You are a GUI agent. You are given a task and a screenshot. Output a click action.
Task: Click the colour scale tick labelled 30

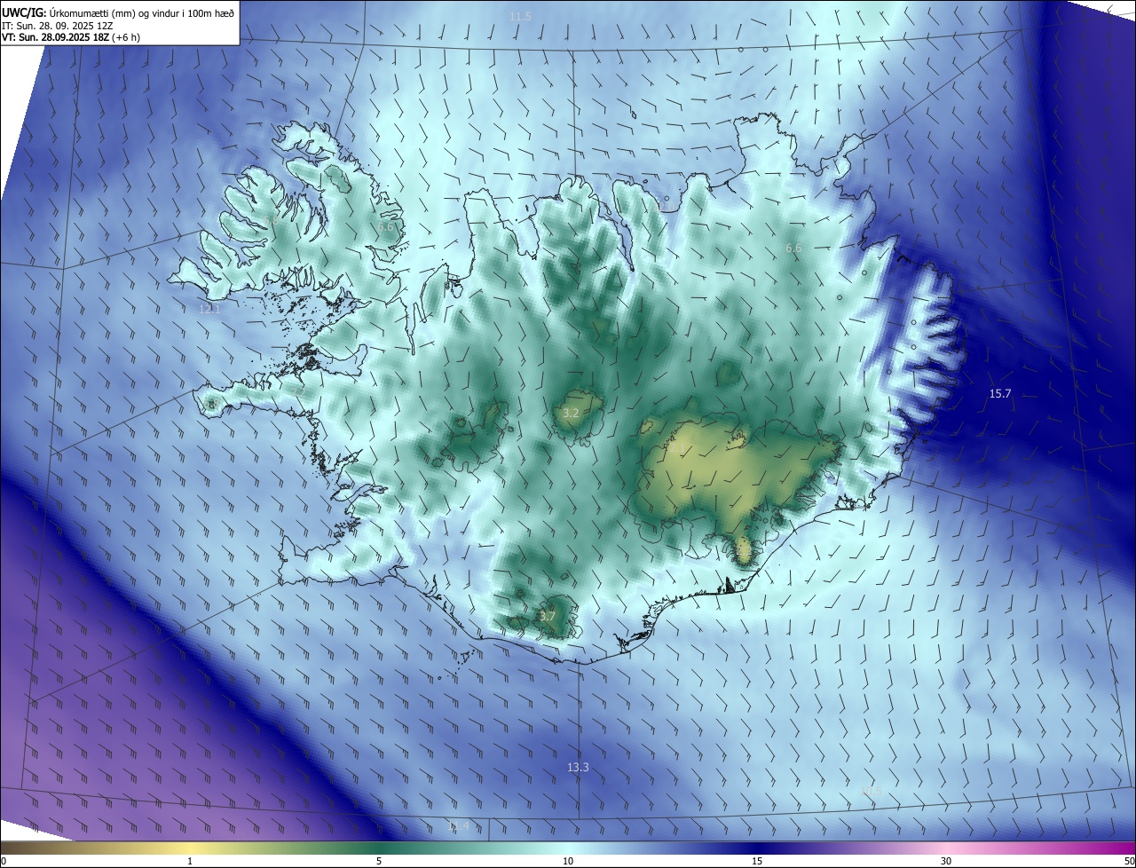[946, 861]
